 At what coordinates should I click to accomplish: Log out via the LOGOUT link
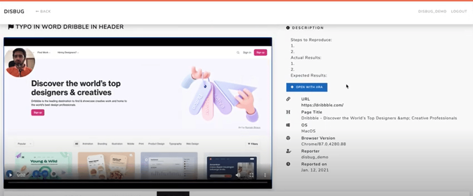point(459,11)
